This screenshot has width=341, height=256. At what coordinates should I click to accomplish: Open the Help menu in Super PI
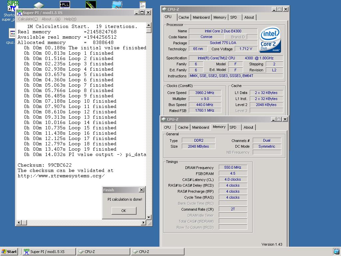[70, 19]
